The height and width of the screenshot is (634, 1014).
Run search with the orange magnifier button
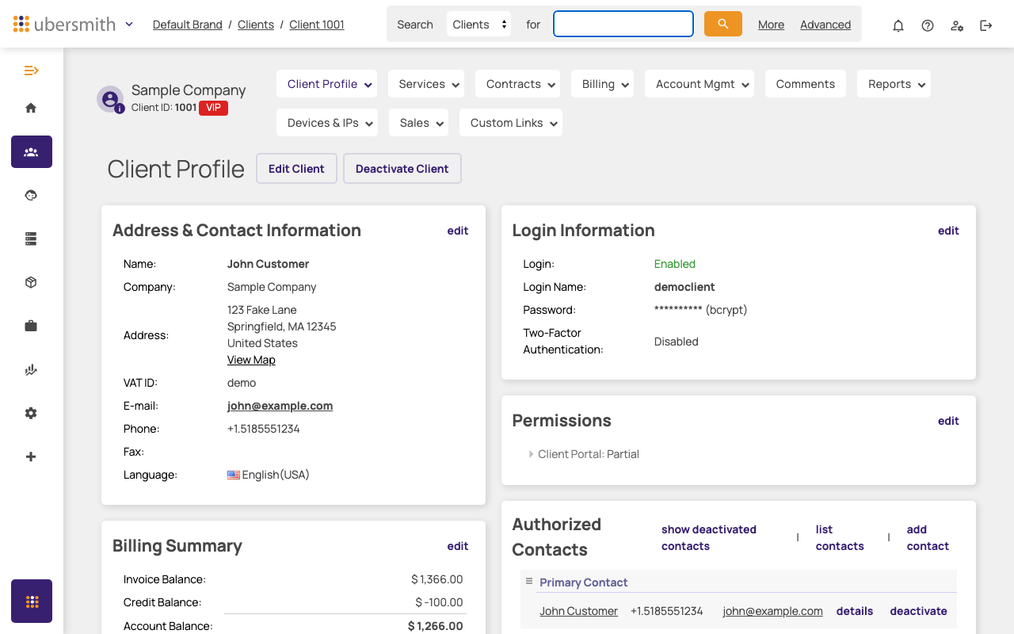click(x=723, y=24)
